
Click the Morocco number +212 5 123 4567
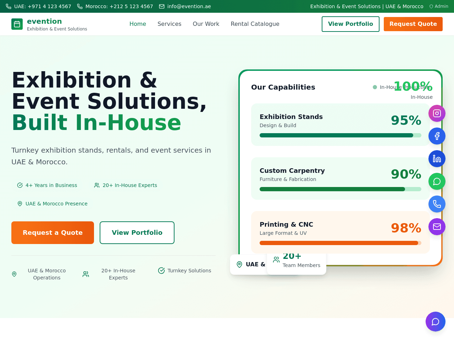(119, 6)
